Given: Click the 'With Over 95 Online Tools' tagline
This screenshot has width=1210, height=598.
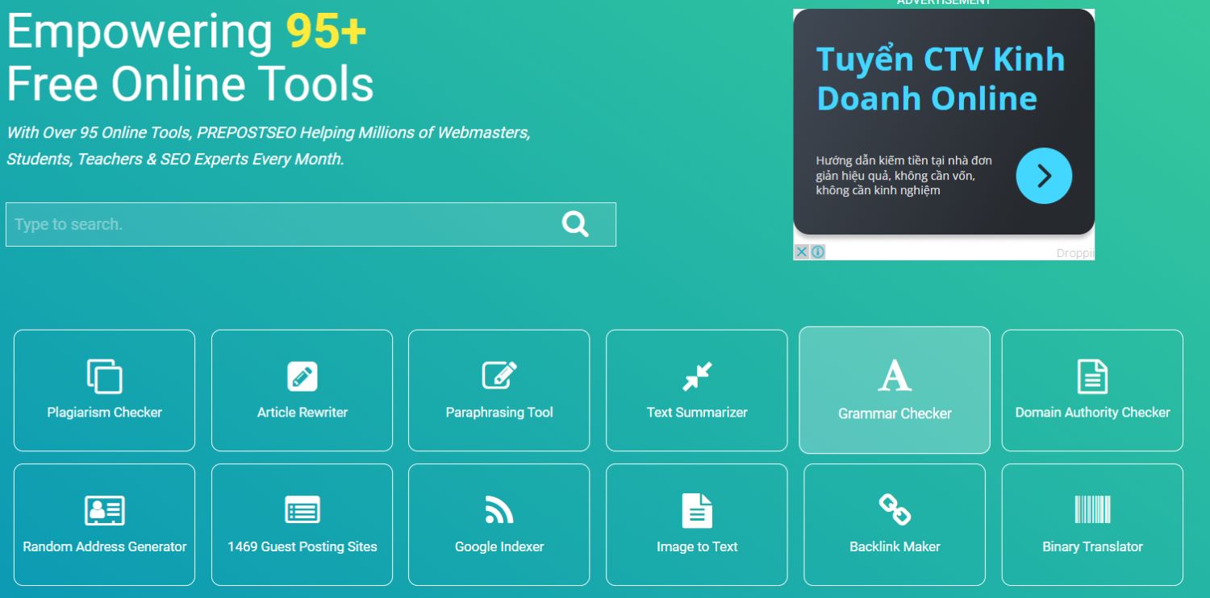Looking at the screenshot, I should point(269,146).
